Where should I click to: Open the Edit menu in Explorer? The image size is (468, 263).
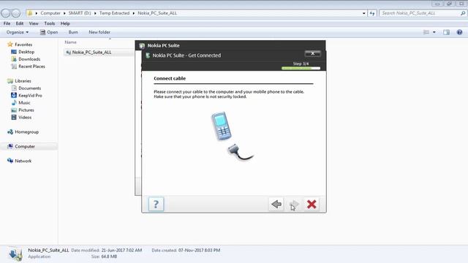[20, 23]
